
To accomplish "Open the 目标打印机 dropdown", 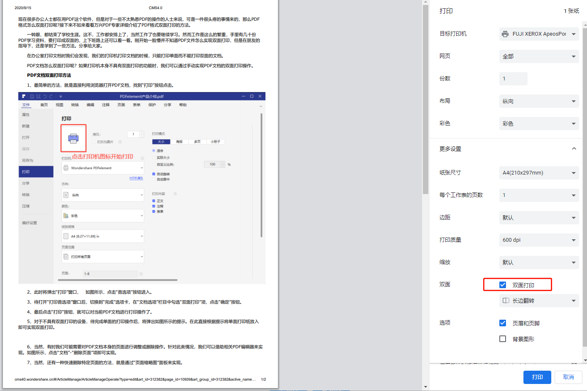I will (x=538, y=34).
